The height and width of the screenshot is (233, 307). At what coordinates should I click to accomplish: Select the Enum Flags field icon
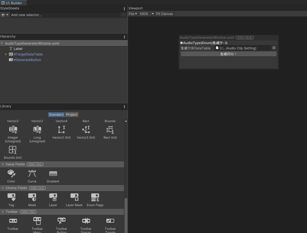(95, 197)
